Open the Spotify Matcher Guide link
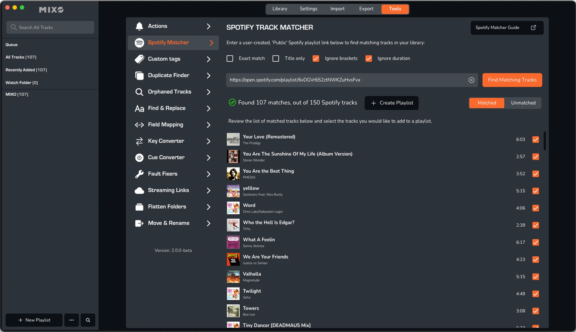Image resolution: width=576 pixels, height=332 pixels. point(506,28)
